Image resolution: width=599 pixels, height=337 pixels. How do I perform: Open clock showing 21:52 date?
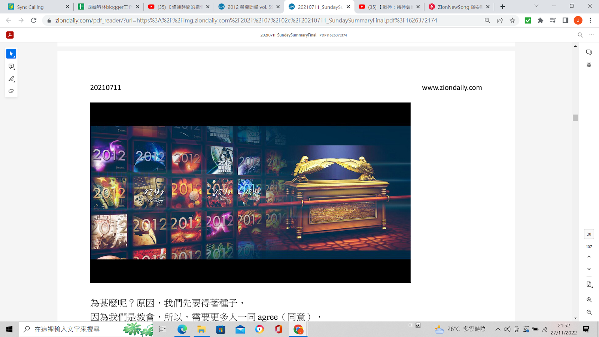coord(563,329)
